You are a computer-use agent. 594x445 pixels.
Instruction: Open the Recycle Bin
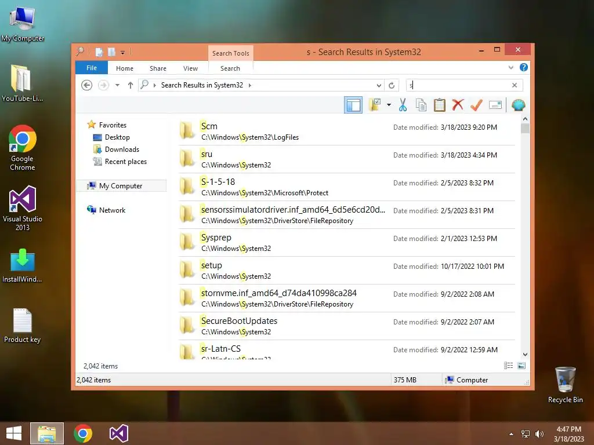click(x=565, y=385)
